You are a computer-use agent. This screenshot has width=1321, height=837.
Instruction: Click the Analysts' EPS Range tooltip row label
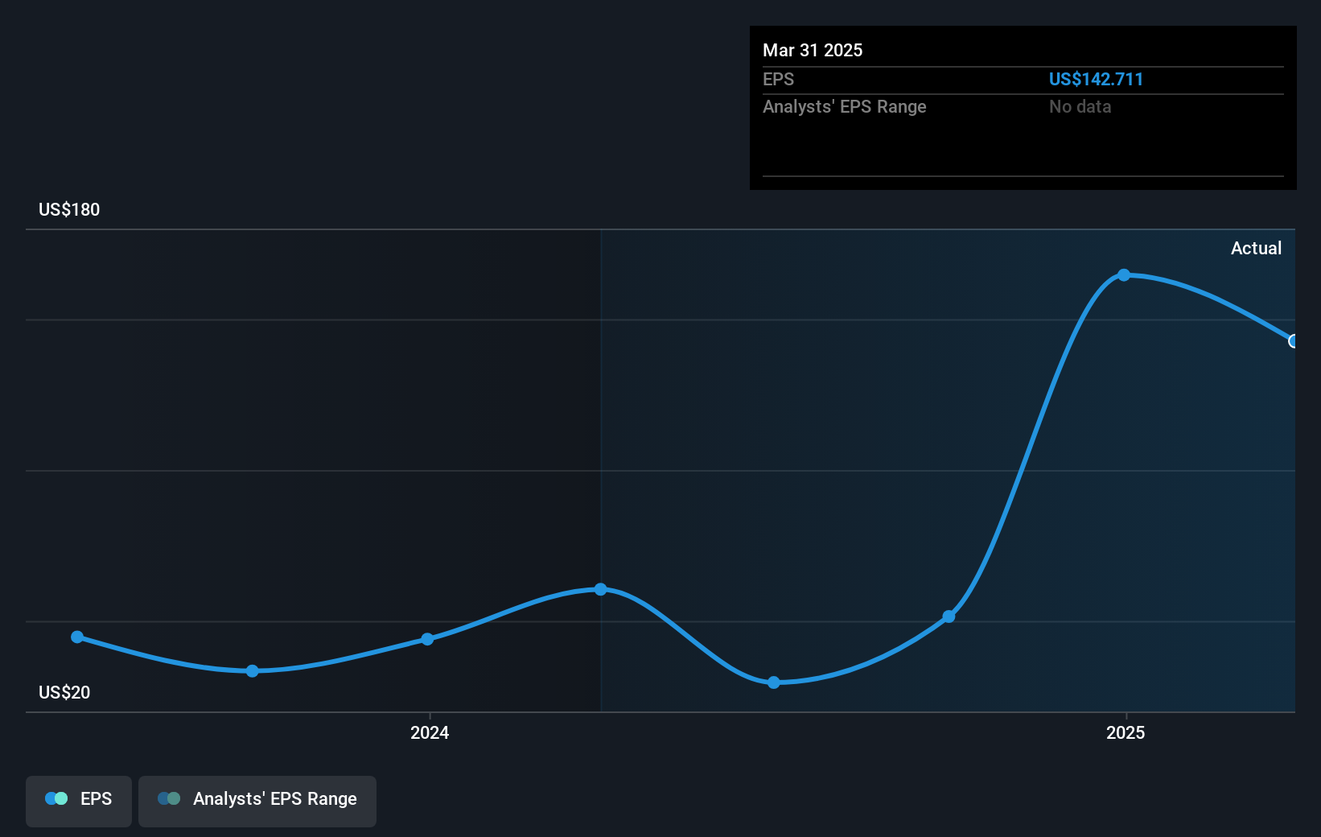click(x=845, y=106)
